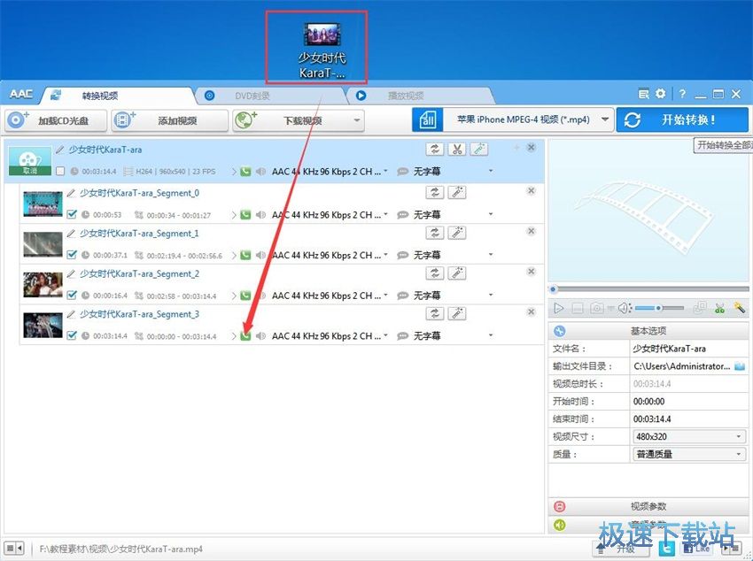The width and height of the screenshot is (753, 561).
Task: Click the scissors clip icon on main video row
Action: (457, 150)
